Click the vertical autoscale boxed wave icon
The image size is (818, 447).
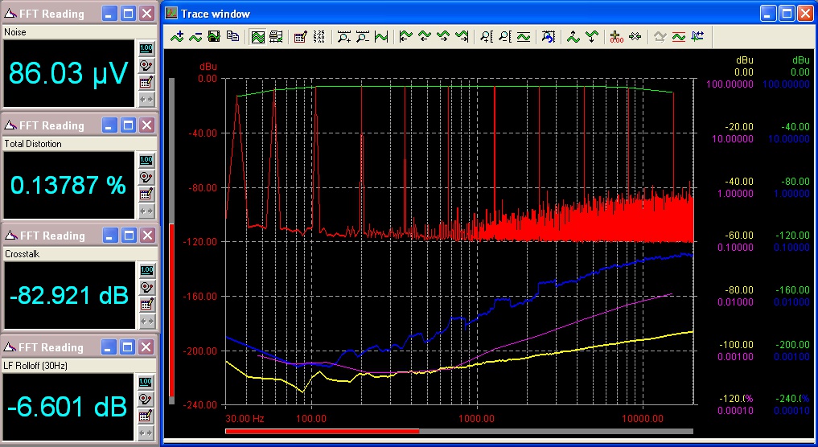(524, 36)
